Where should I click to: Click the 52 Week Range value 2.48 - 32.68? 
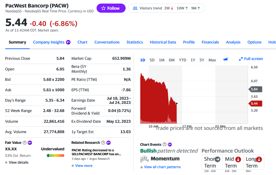click(x=54, y=111)
